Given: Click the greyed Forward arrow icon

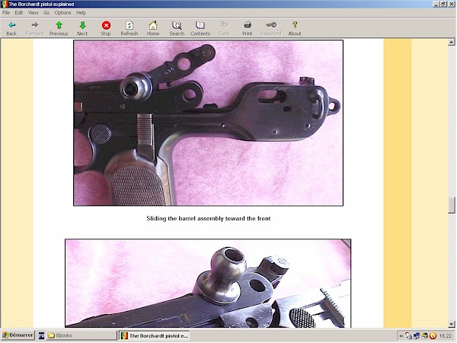Looking at the screenshot, I should point(35,25).
